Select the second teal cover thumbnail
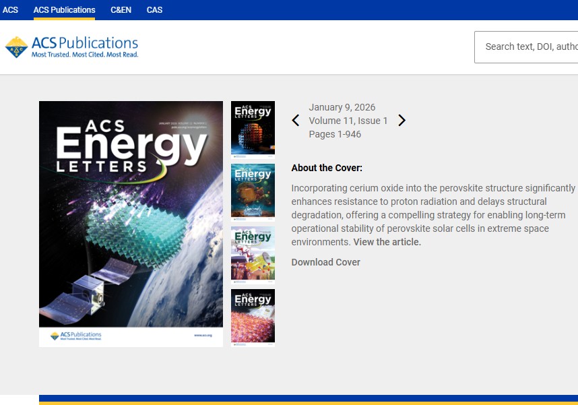The image size is (578, 405). (x=253, y=193)
